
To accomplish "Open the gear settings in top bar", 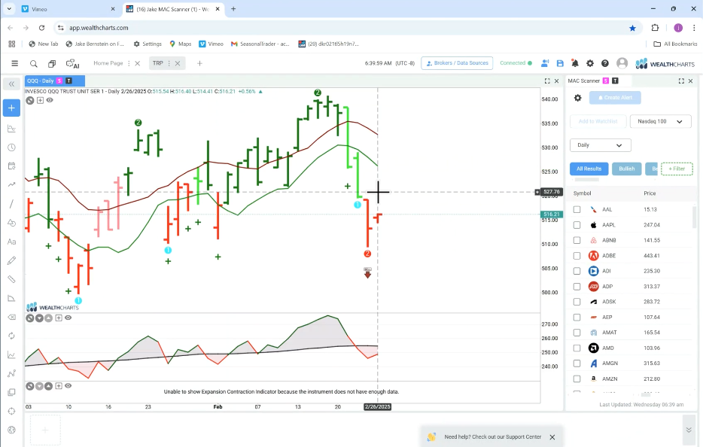I will (590, 64).
